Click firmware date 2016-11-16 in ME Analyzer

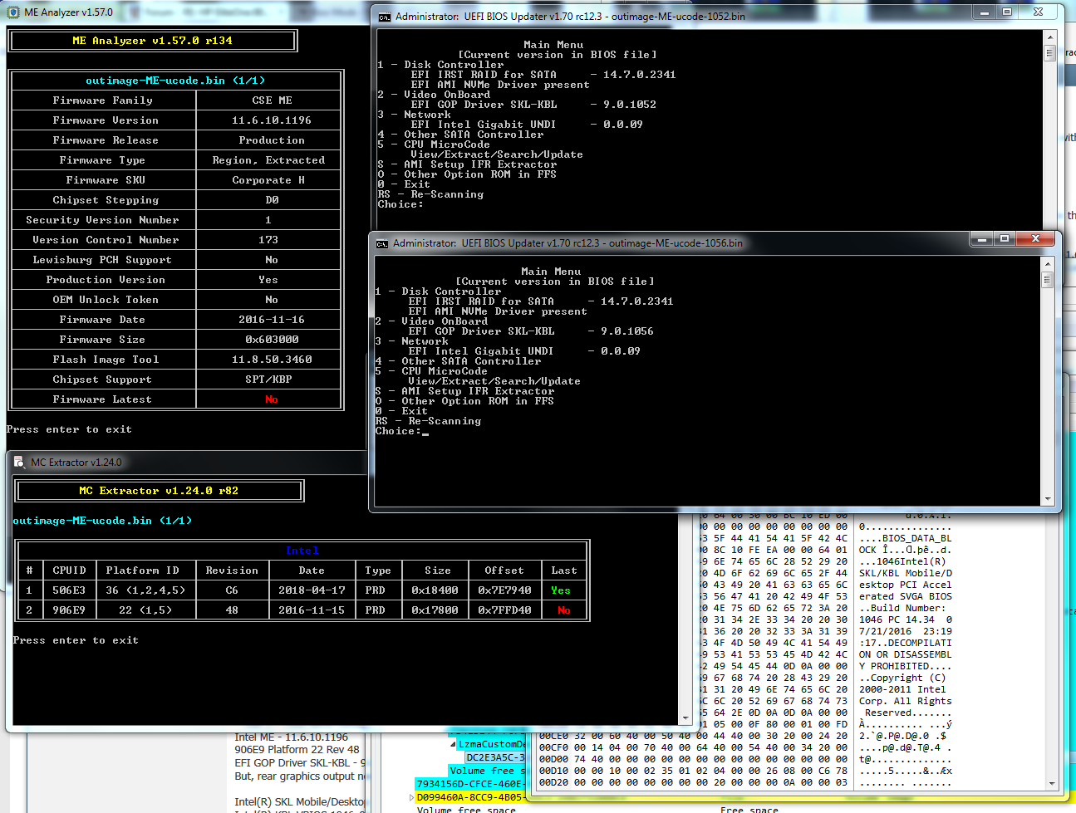pos(272,320)
